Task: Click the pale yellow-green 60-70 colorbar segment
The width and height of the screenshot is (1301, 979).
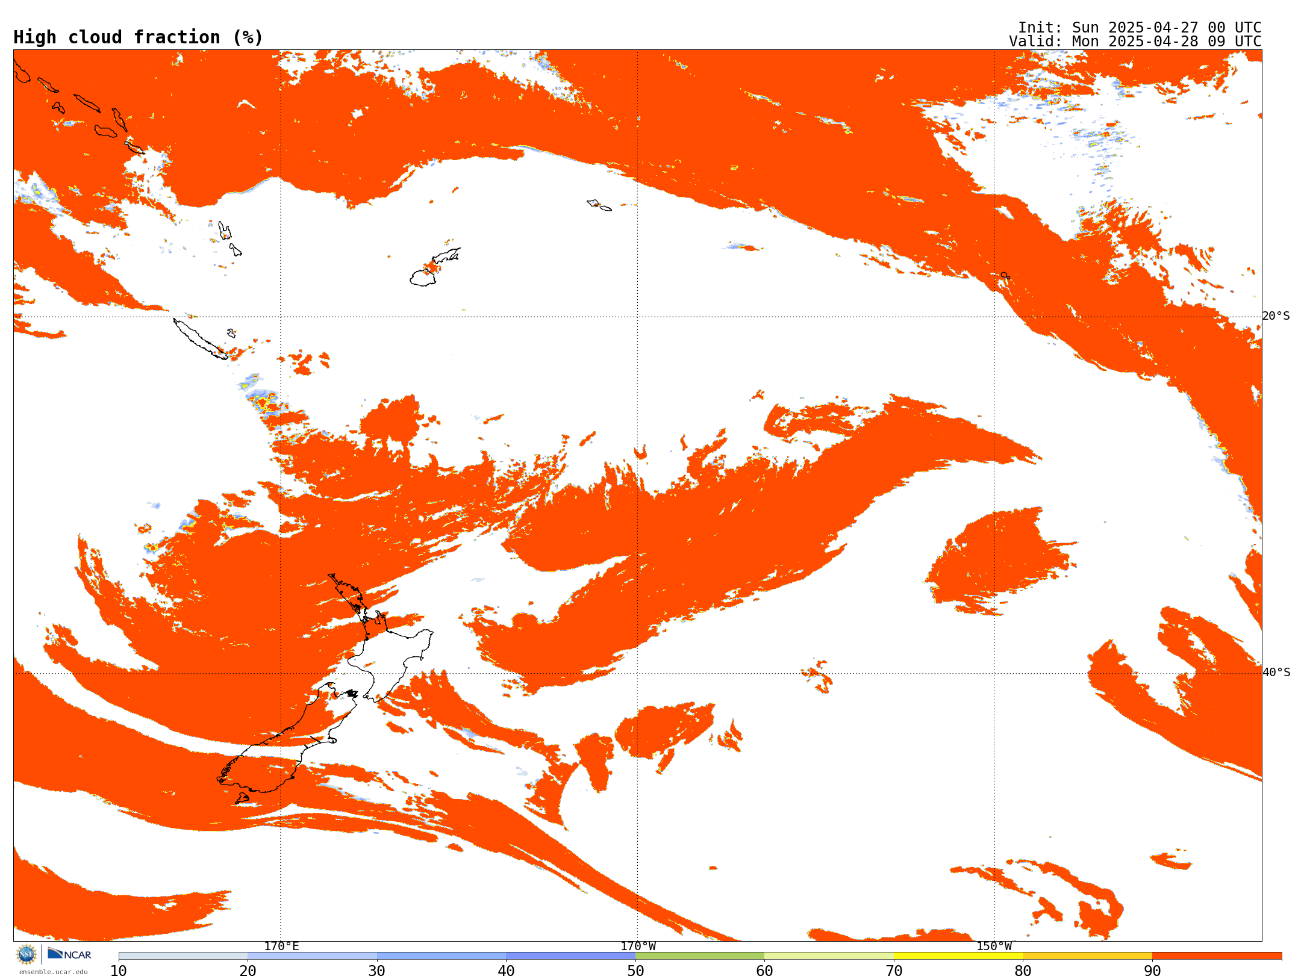Action: (x=829, y=956)
